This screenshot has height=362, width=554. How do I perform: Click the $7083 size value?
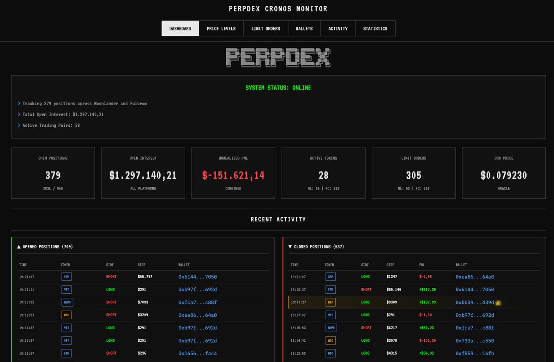144,303
